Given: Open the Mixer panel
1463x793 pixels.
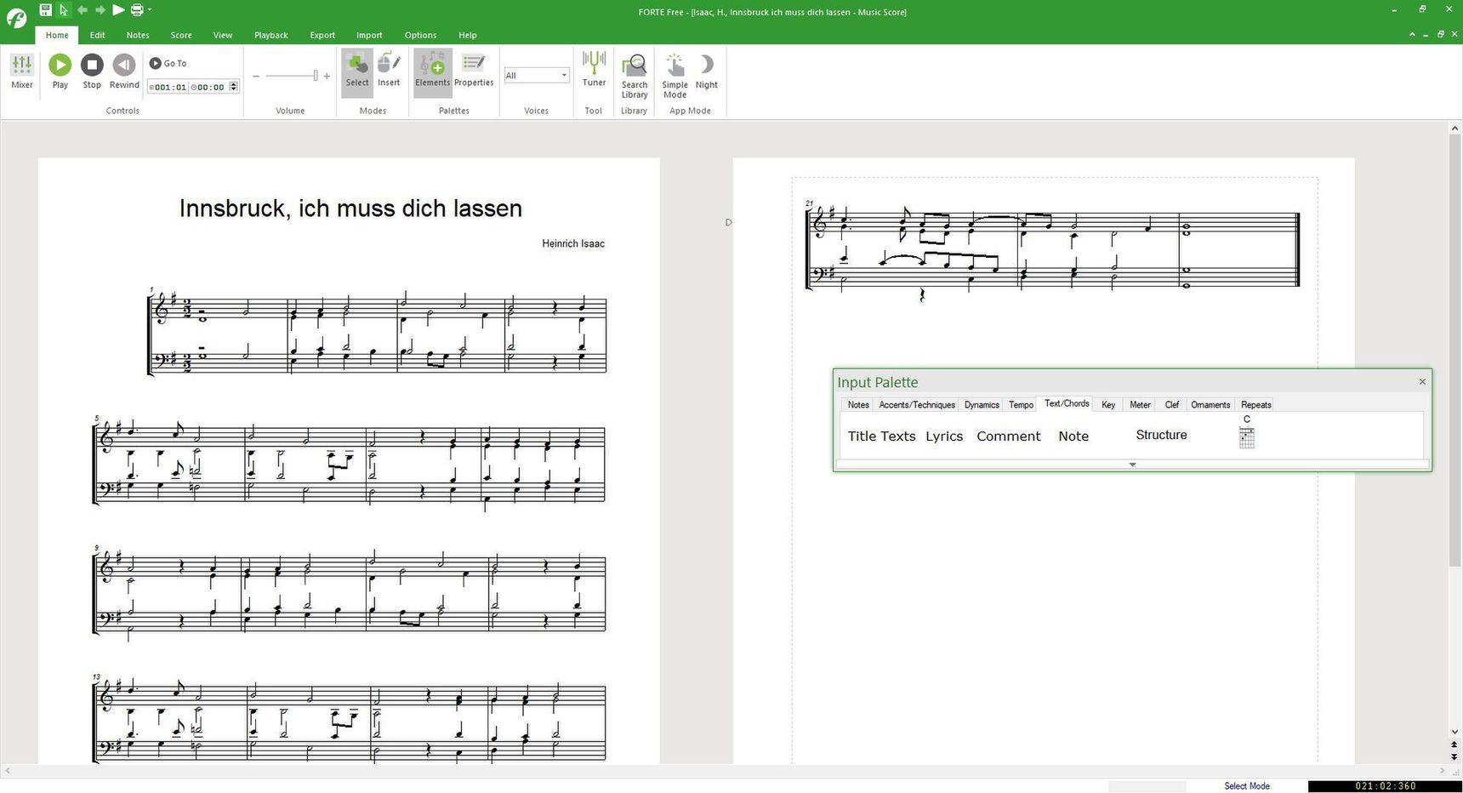Looking at the screenshot, I should coord(22,71).
